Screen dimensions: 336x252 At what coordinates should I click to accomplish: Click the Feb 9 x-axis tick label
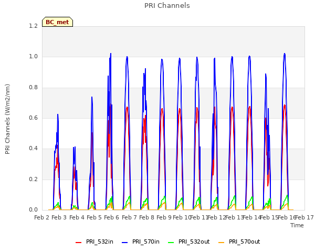[164, 217]
